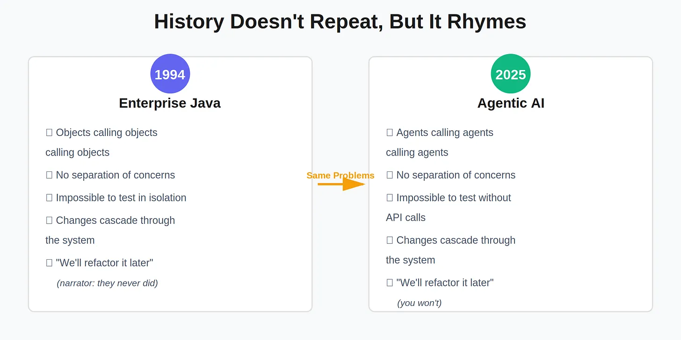Click the green 2025 circle badge
This screenshot has height=340, width=681.
pyautogui.click(x=510, y=74)
